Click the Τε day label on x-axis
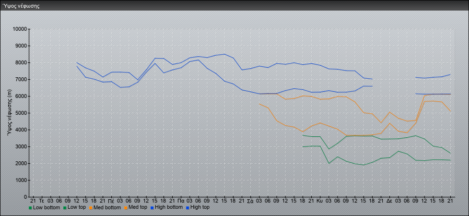Image resolution: width=469 pixels, height=216 pixels. click(x=41, y=200)
